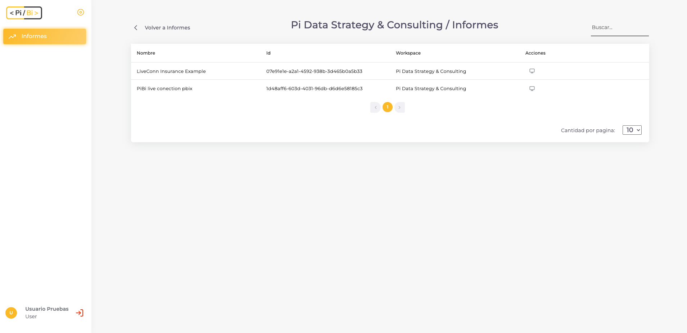Select the PiBi live conection pbix name
Image resolution: width=687 pixels, height=333 pixels.
tap(164, 88)
